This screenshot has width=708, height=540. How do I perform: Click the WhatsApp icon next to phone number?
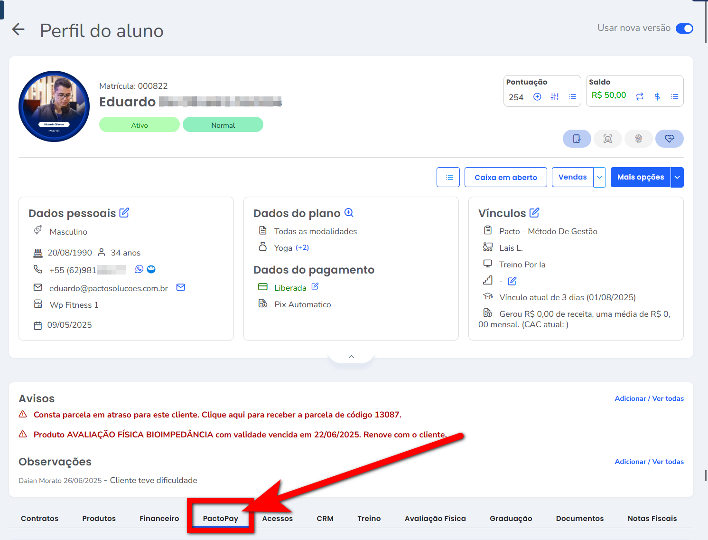coord(139,269)
